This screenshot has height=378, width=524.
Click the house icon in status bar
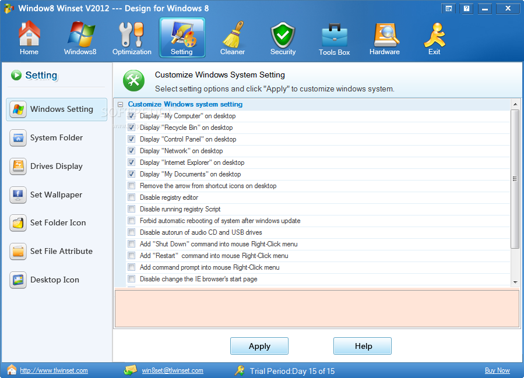(x=12, y=370)
